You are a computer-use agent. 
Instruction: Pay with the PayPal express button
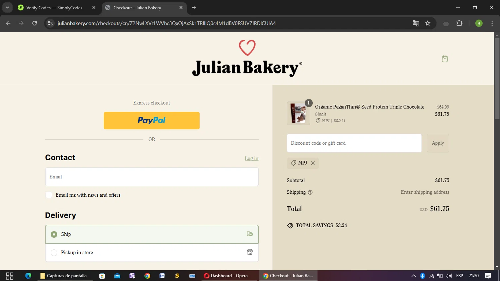pos(152,120)
